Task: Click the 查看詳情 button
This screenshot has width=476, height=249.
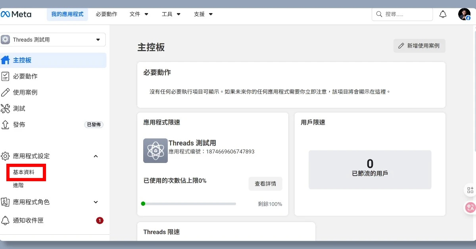Action: click(x=265, y=184)
